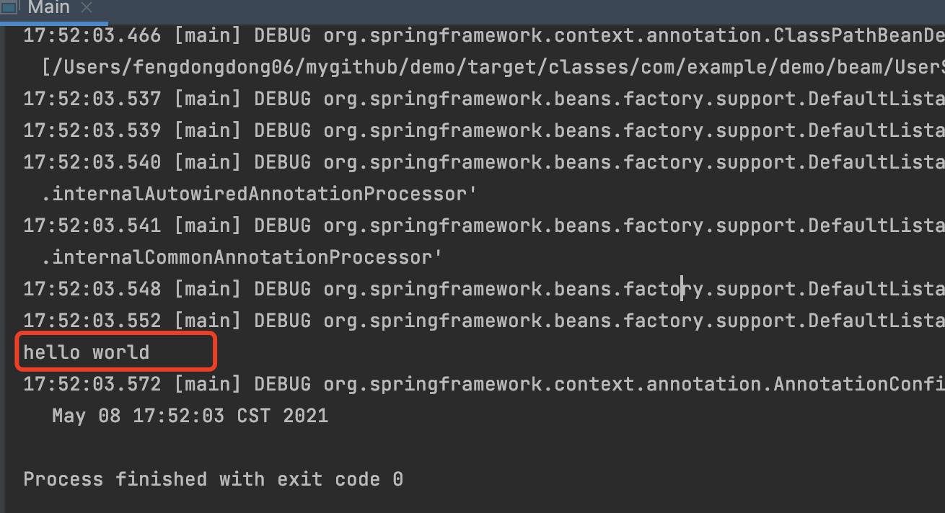Click the 17:52:03.548 DEBUG log line

[x=484, y=289]
